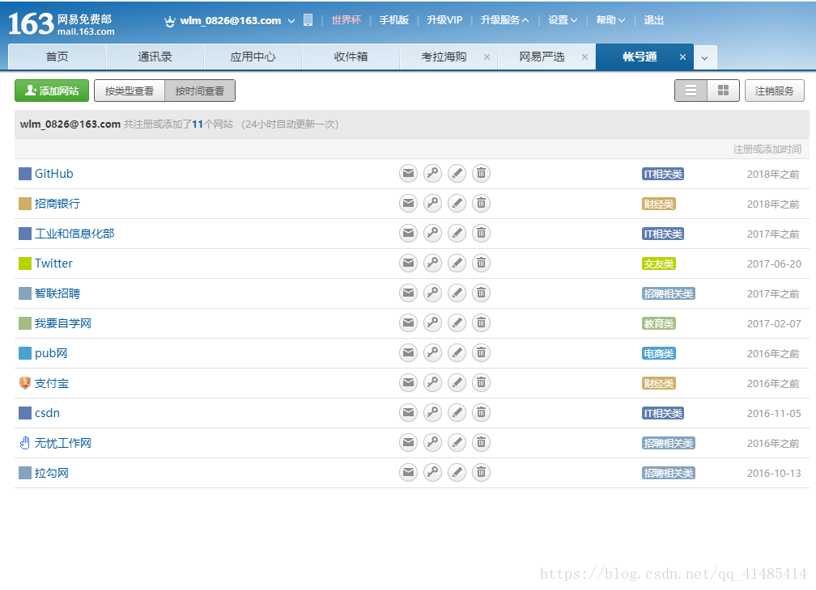Switch to grid view layout
Image resolution: width=816 pixels, height=590 pixels.
(x=724, y=91)
